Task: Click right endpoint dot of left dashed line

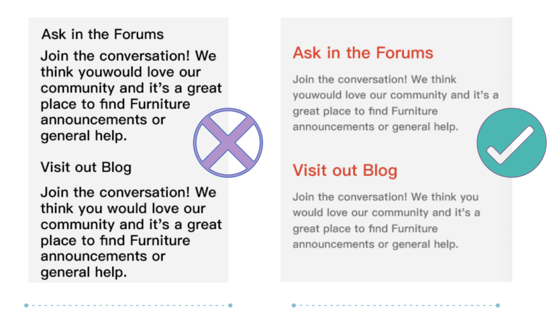Action: (230, 305)
